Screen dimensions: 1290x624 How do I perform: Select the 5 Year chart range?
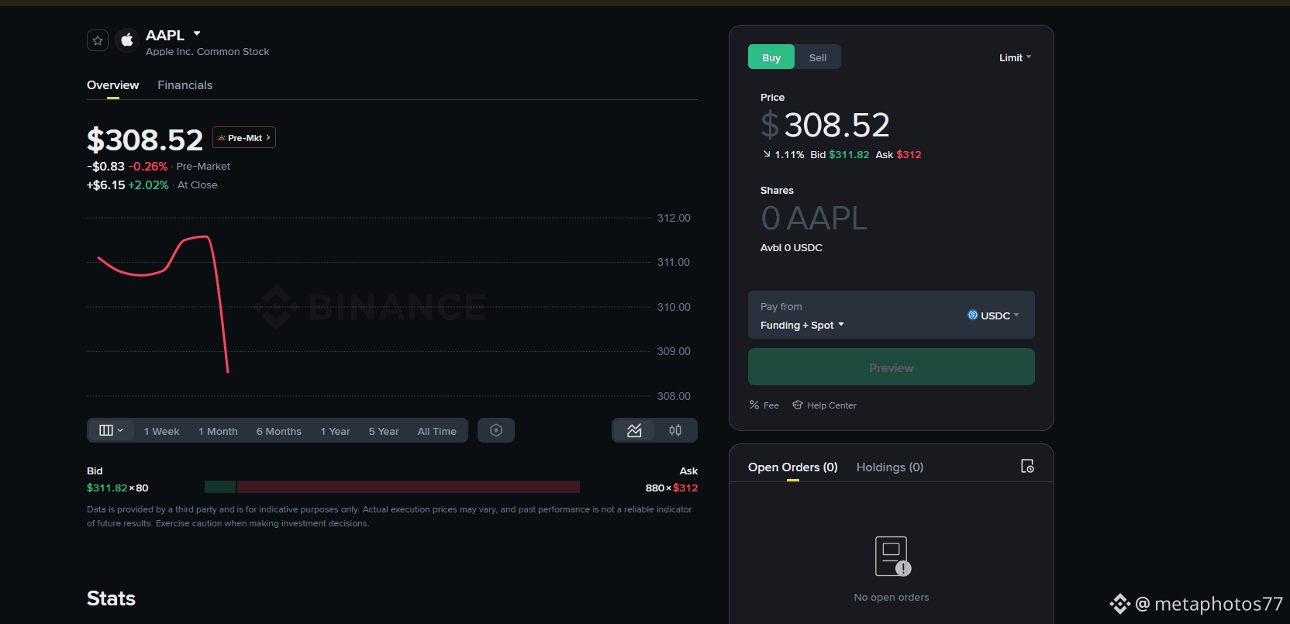pyautogui.click(x=384, y=431)
